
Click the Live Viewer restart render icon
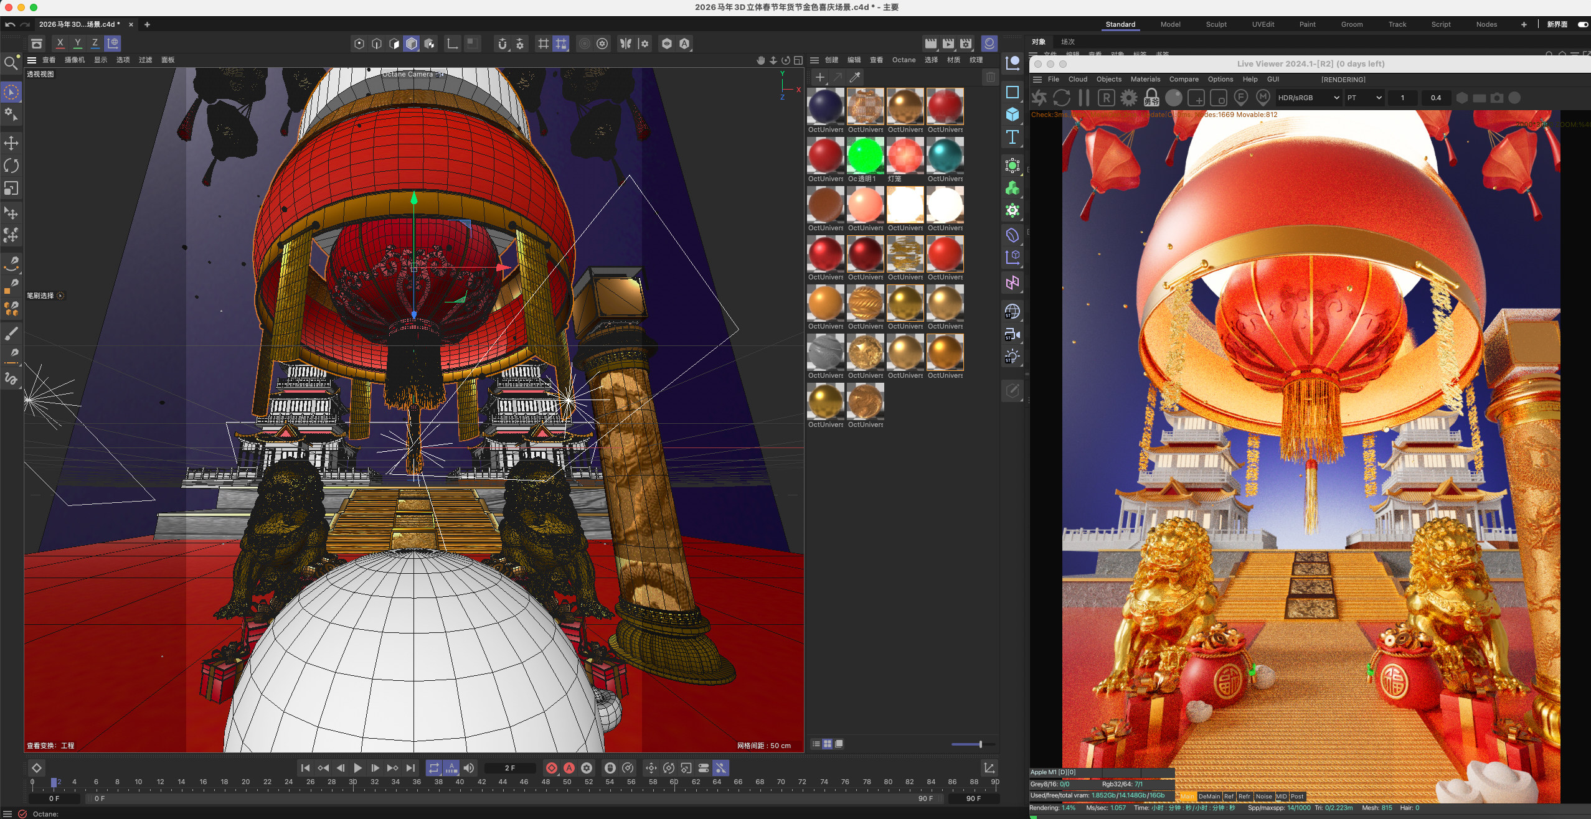click(x=1062, y=98)
